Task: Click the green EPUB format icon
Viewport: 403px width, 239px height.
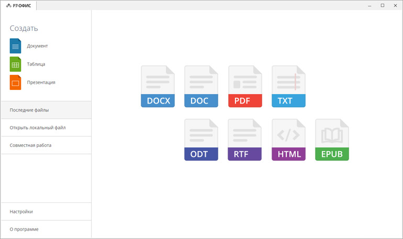Action: [x=332, y=140]
